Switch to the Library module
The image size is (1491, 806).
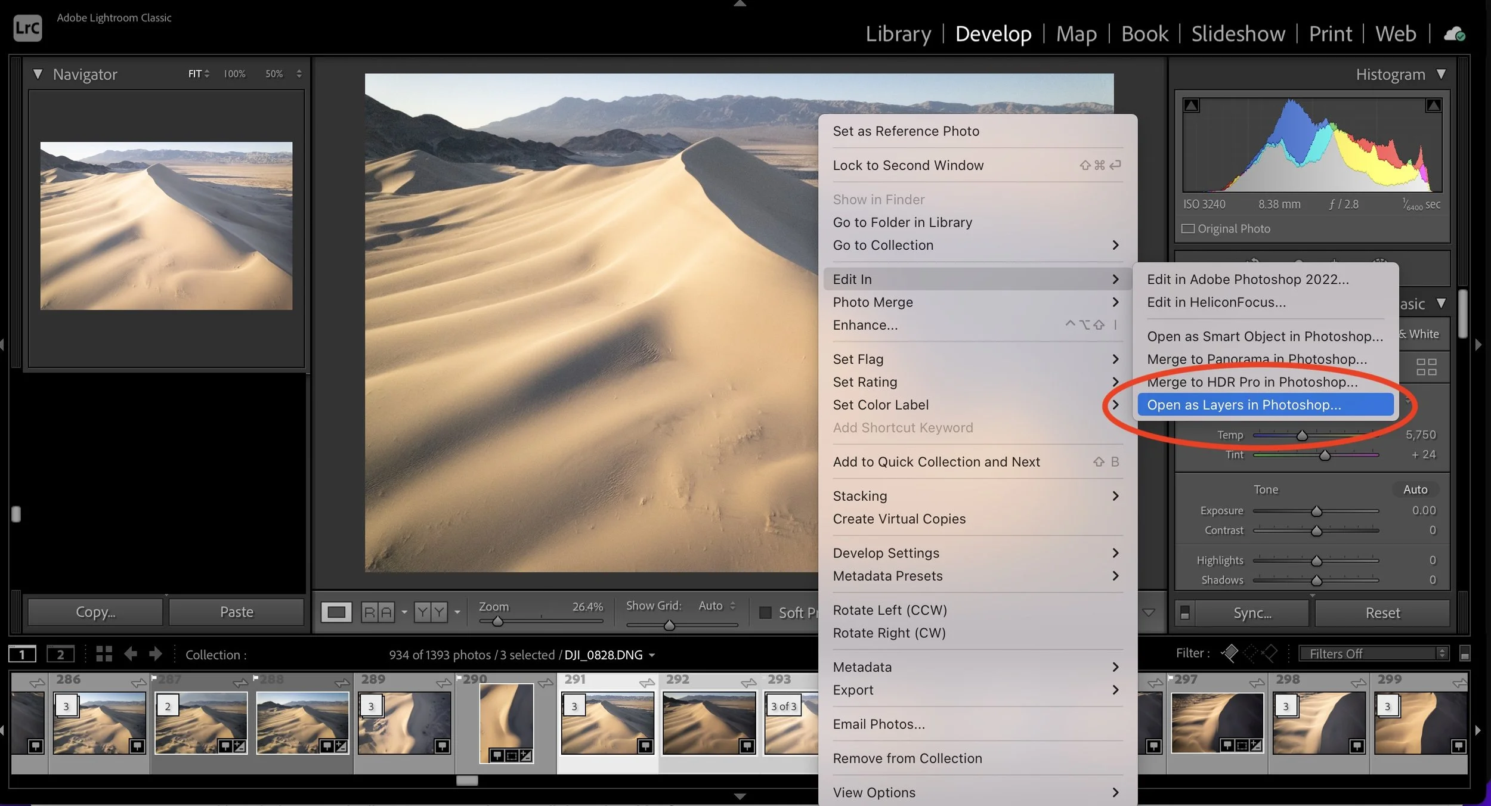coord(898,34)
